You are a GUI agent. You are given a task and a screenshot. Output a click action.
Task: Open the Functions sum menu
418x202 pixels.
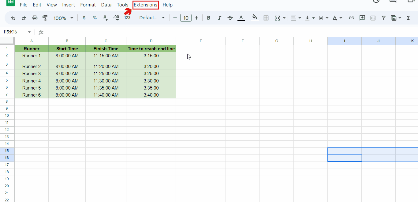click(x=408, y=18)
